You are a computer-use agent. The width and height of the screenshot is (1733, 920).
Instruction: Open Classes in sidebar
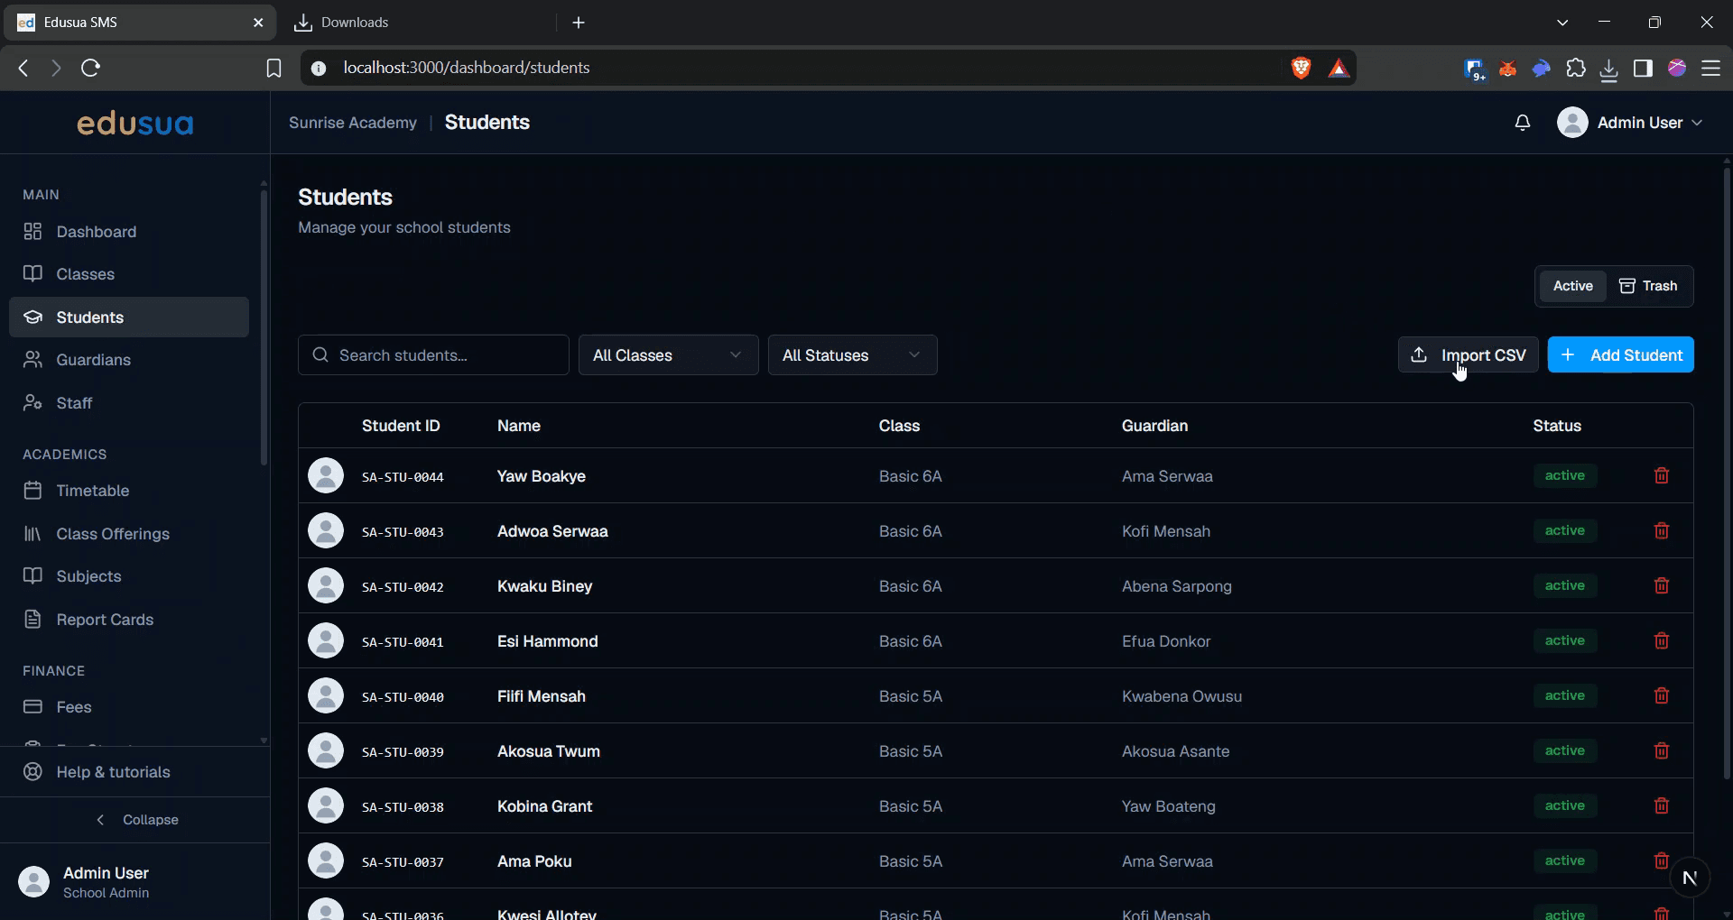coord(129,274)
